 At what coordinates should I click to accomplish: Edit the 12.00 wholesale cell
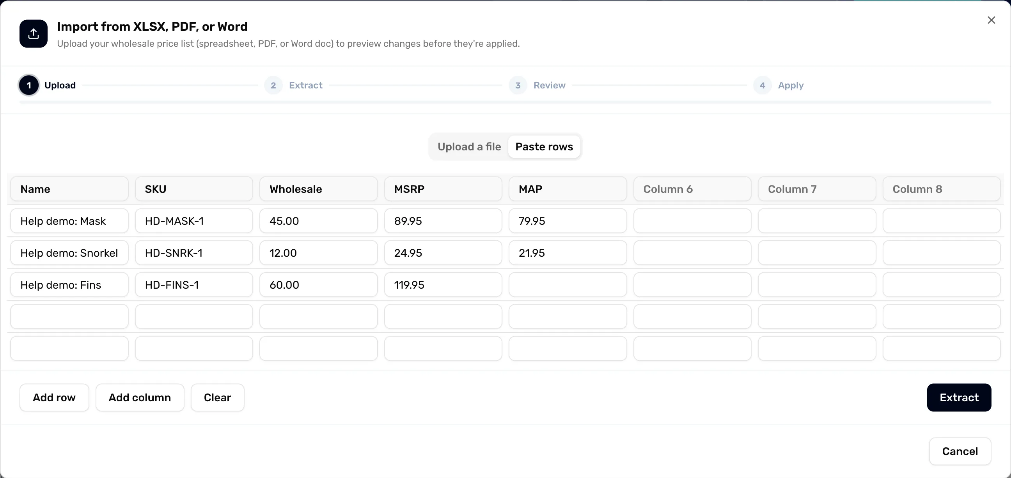(318, 253)
